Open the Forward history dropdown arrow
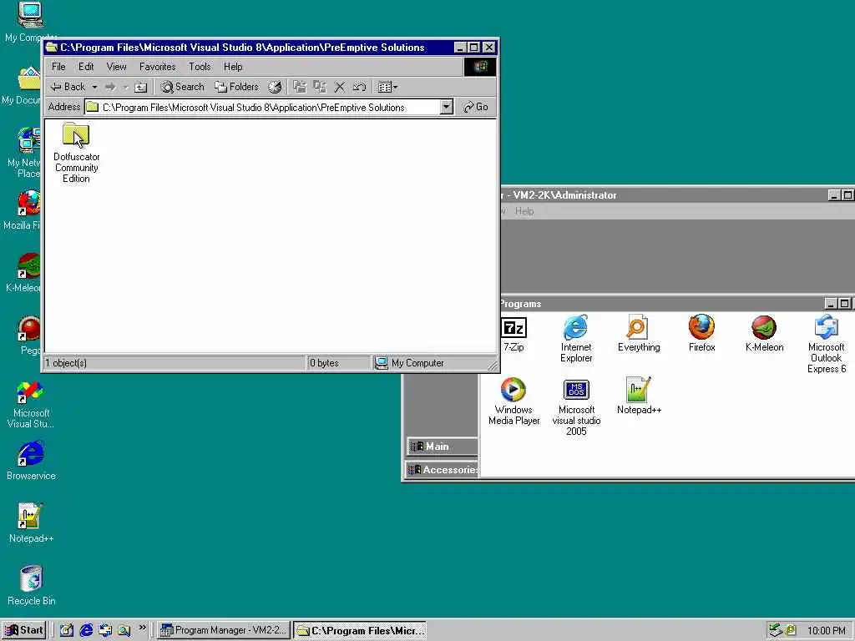 coord(125,87)
